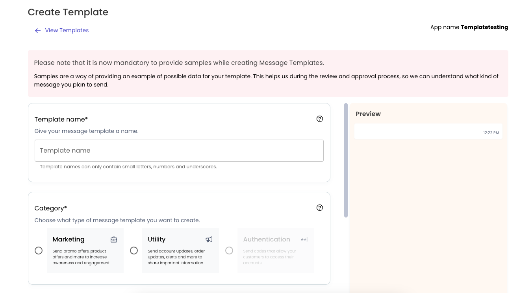532x293 pixels.
Task: Open the View Templates link
Action: 67,30
